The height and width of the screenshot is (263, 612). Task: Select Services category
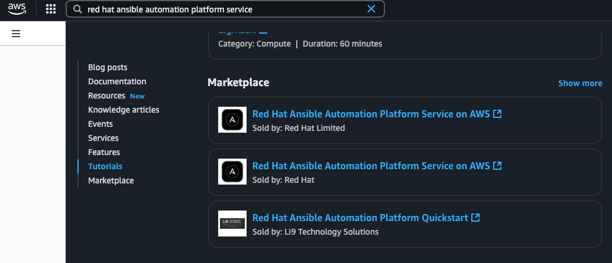[x=103, y=138]
